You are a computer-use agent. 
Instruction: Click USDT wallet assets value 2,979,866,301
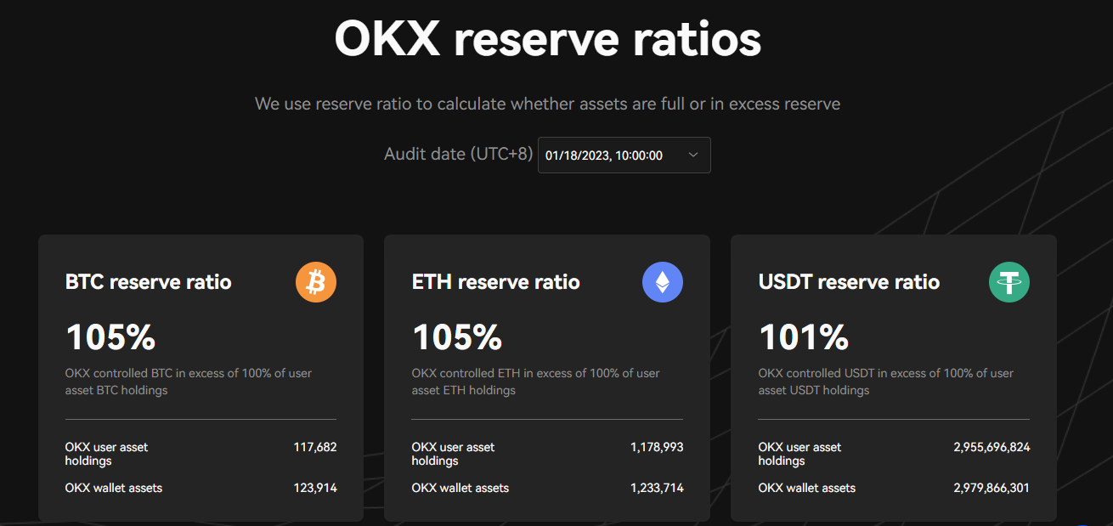tap(992, 488)
